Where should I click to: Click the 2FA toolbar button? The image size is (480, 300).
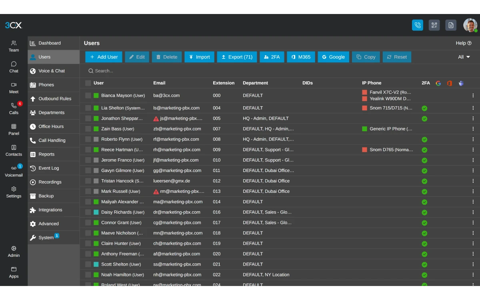[x=272, y=57]
